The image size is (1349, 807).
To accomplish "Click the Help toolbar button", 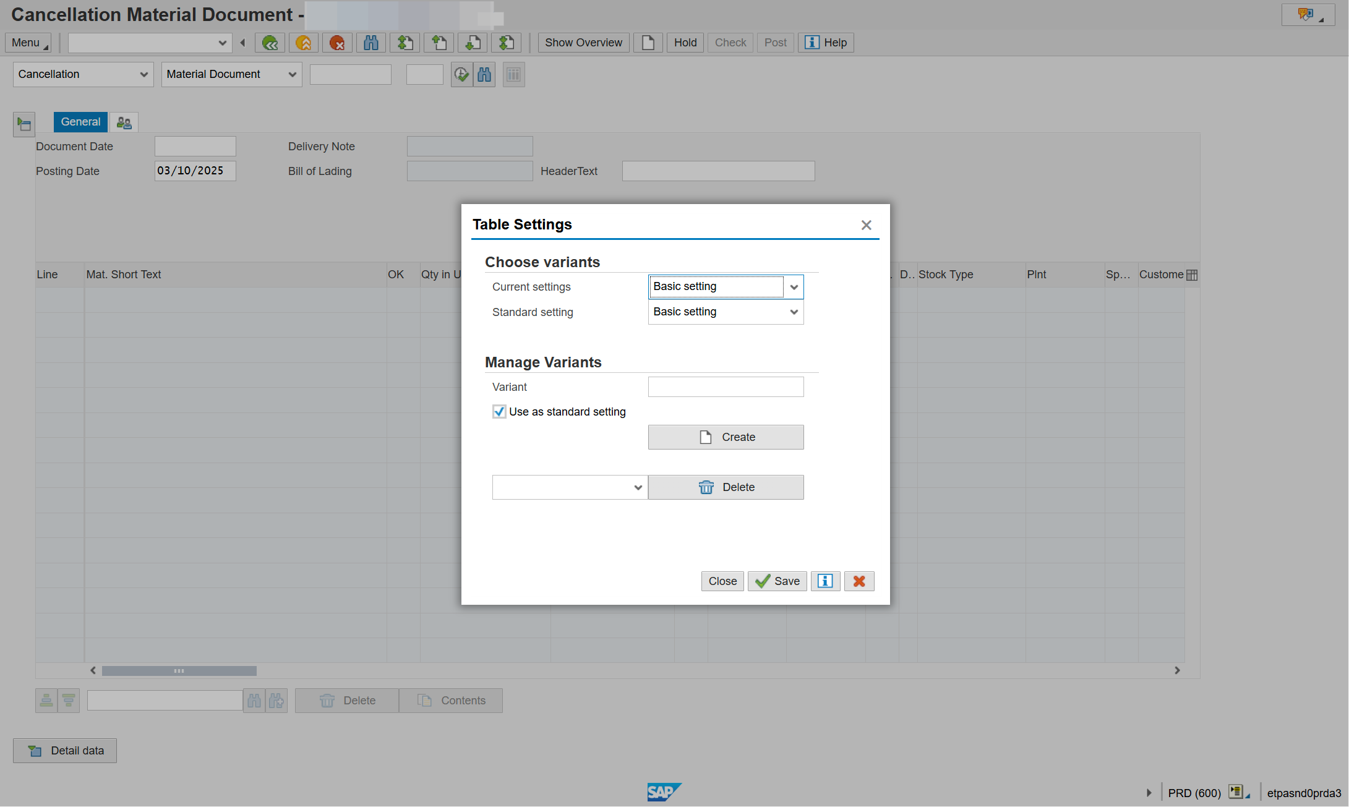I will 826,43.
